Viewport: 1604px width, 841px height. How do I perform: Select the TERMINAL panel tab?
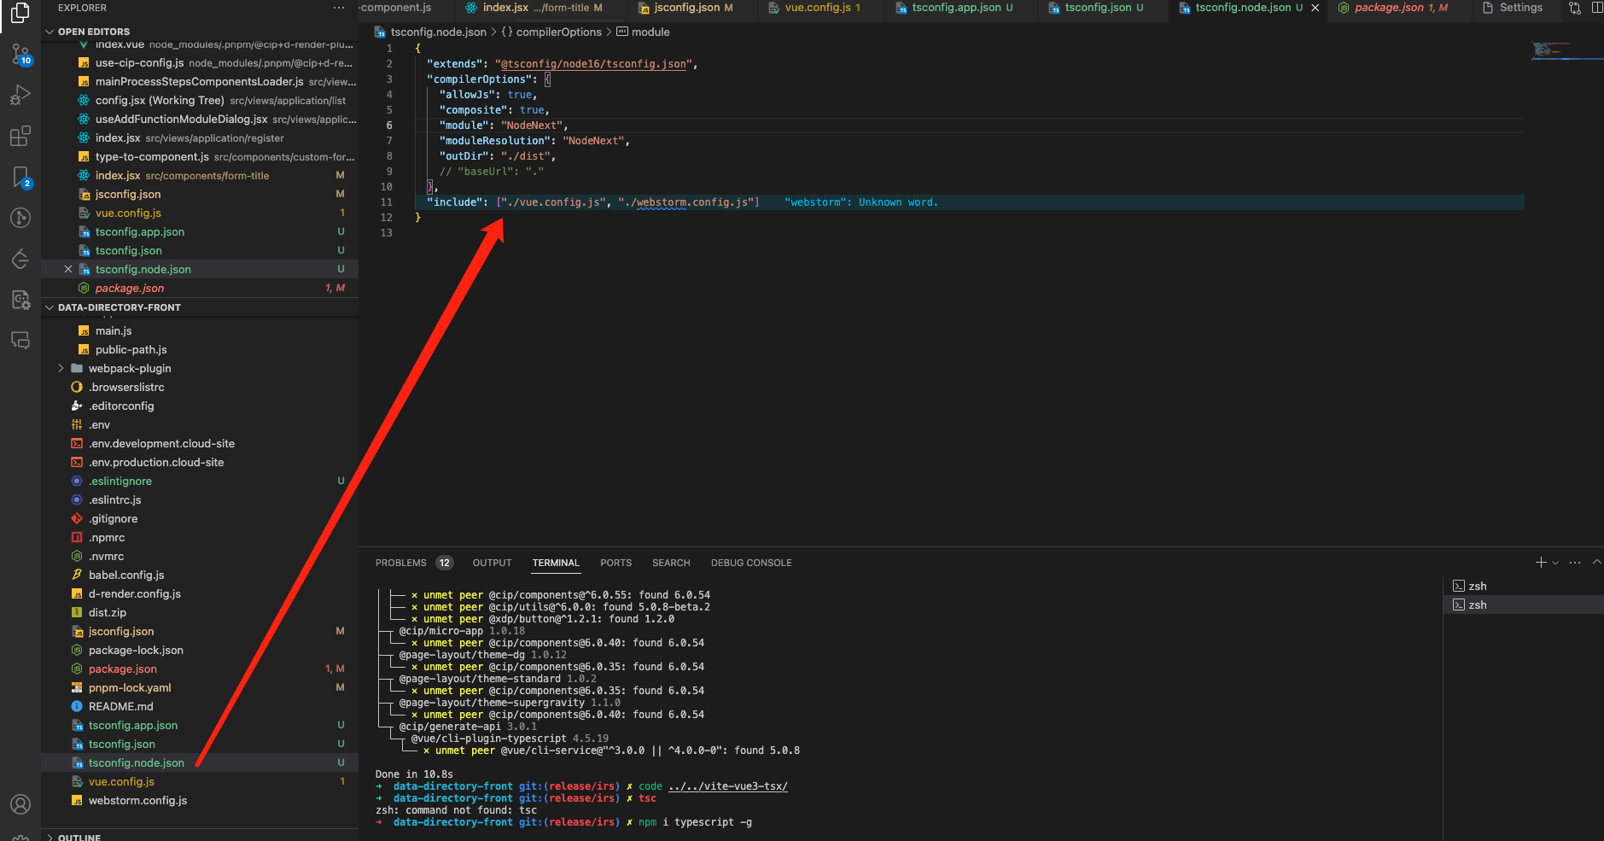pyautogui.click(x=556, y=563)
